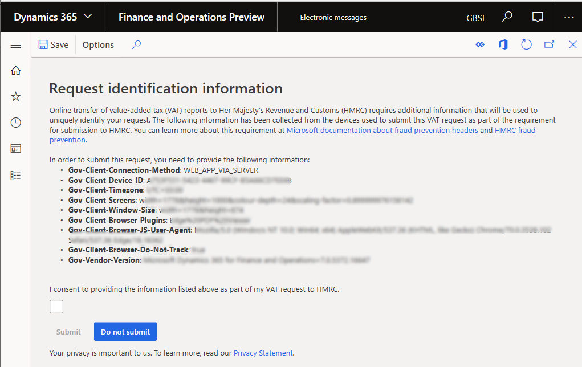Click the Submit button
The width and height of the screenshot is (582, 367).
(68, 332)
